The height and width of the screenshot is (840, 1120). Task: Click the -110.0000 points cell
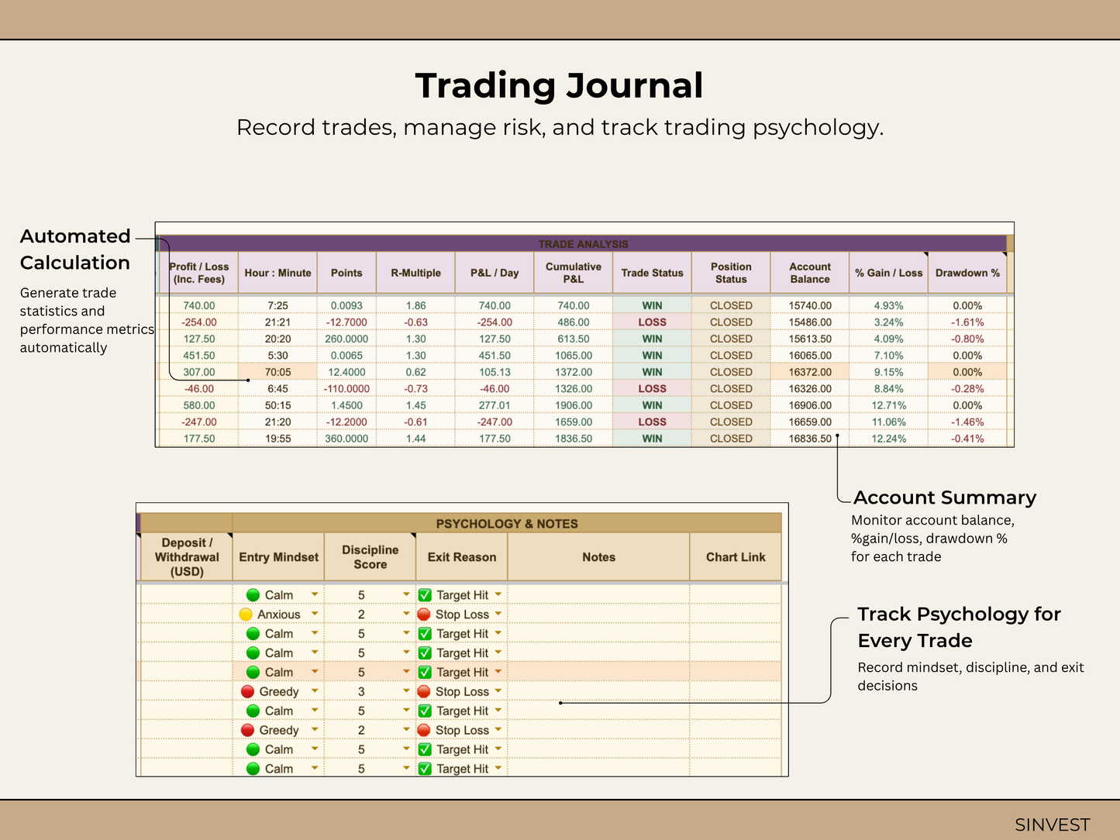(x=346, y=388)
